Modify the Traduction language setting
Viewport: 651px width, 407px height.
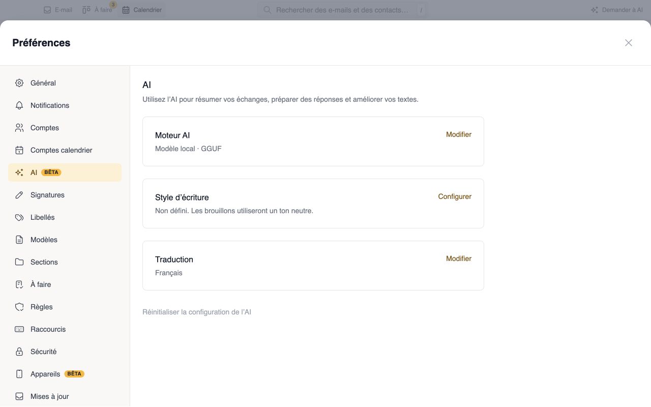[459, 258]
